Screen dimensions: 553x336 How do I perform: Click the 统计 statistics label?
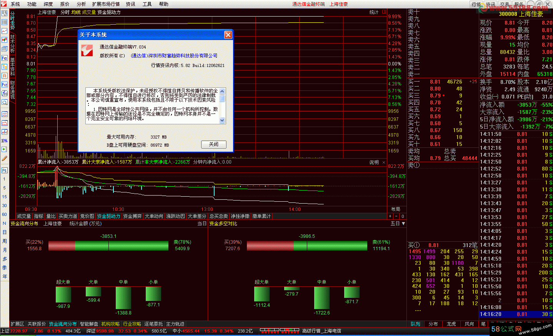(x=374, y=12)
